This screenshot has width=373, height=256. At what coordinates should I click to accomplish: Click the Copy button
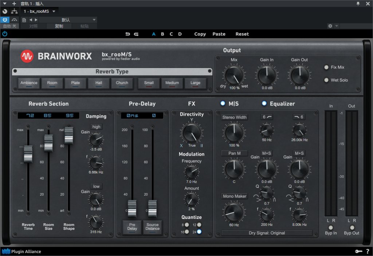click(200, 34)
